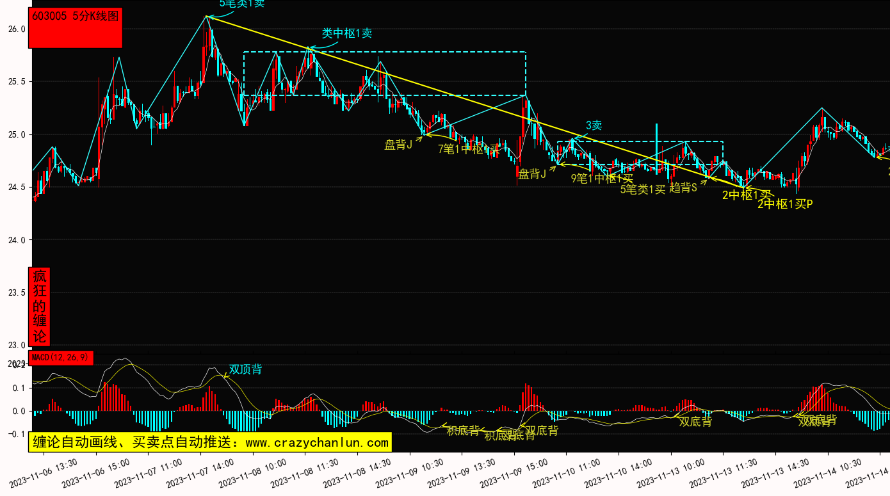Select the 2023-11-08 10:00 time label

pyautogui.click(x=253, y=473)
